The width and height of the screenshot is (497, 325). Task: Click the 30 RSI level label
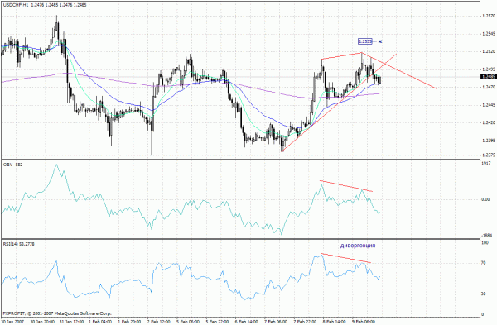point(484,294)
